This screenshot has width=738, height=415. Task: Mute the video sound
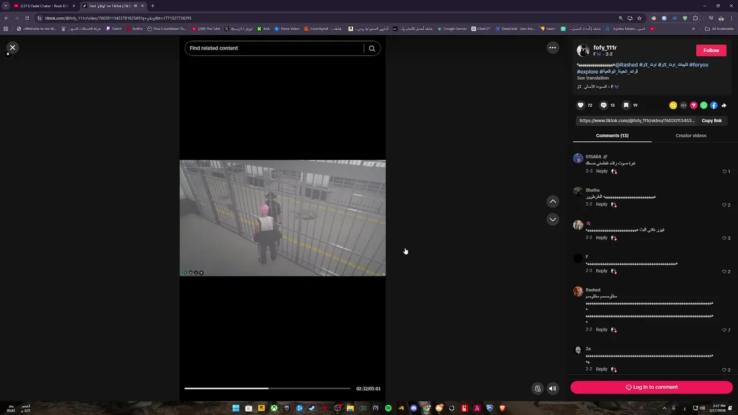pyautogui.click(x=552, y=388)
